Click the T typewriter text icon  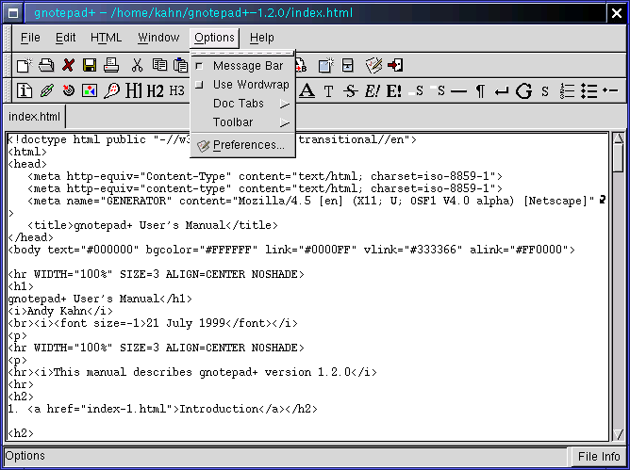[x=328, y=91]
